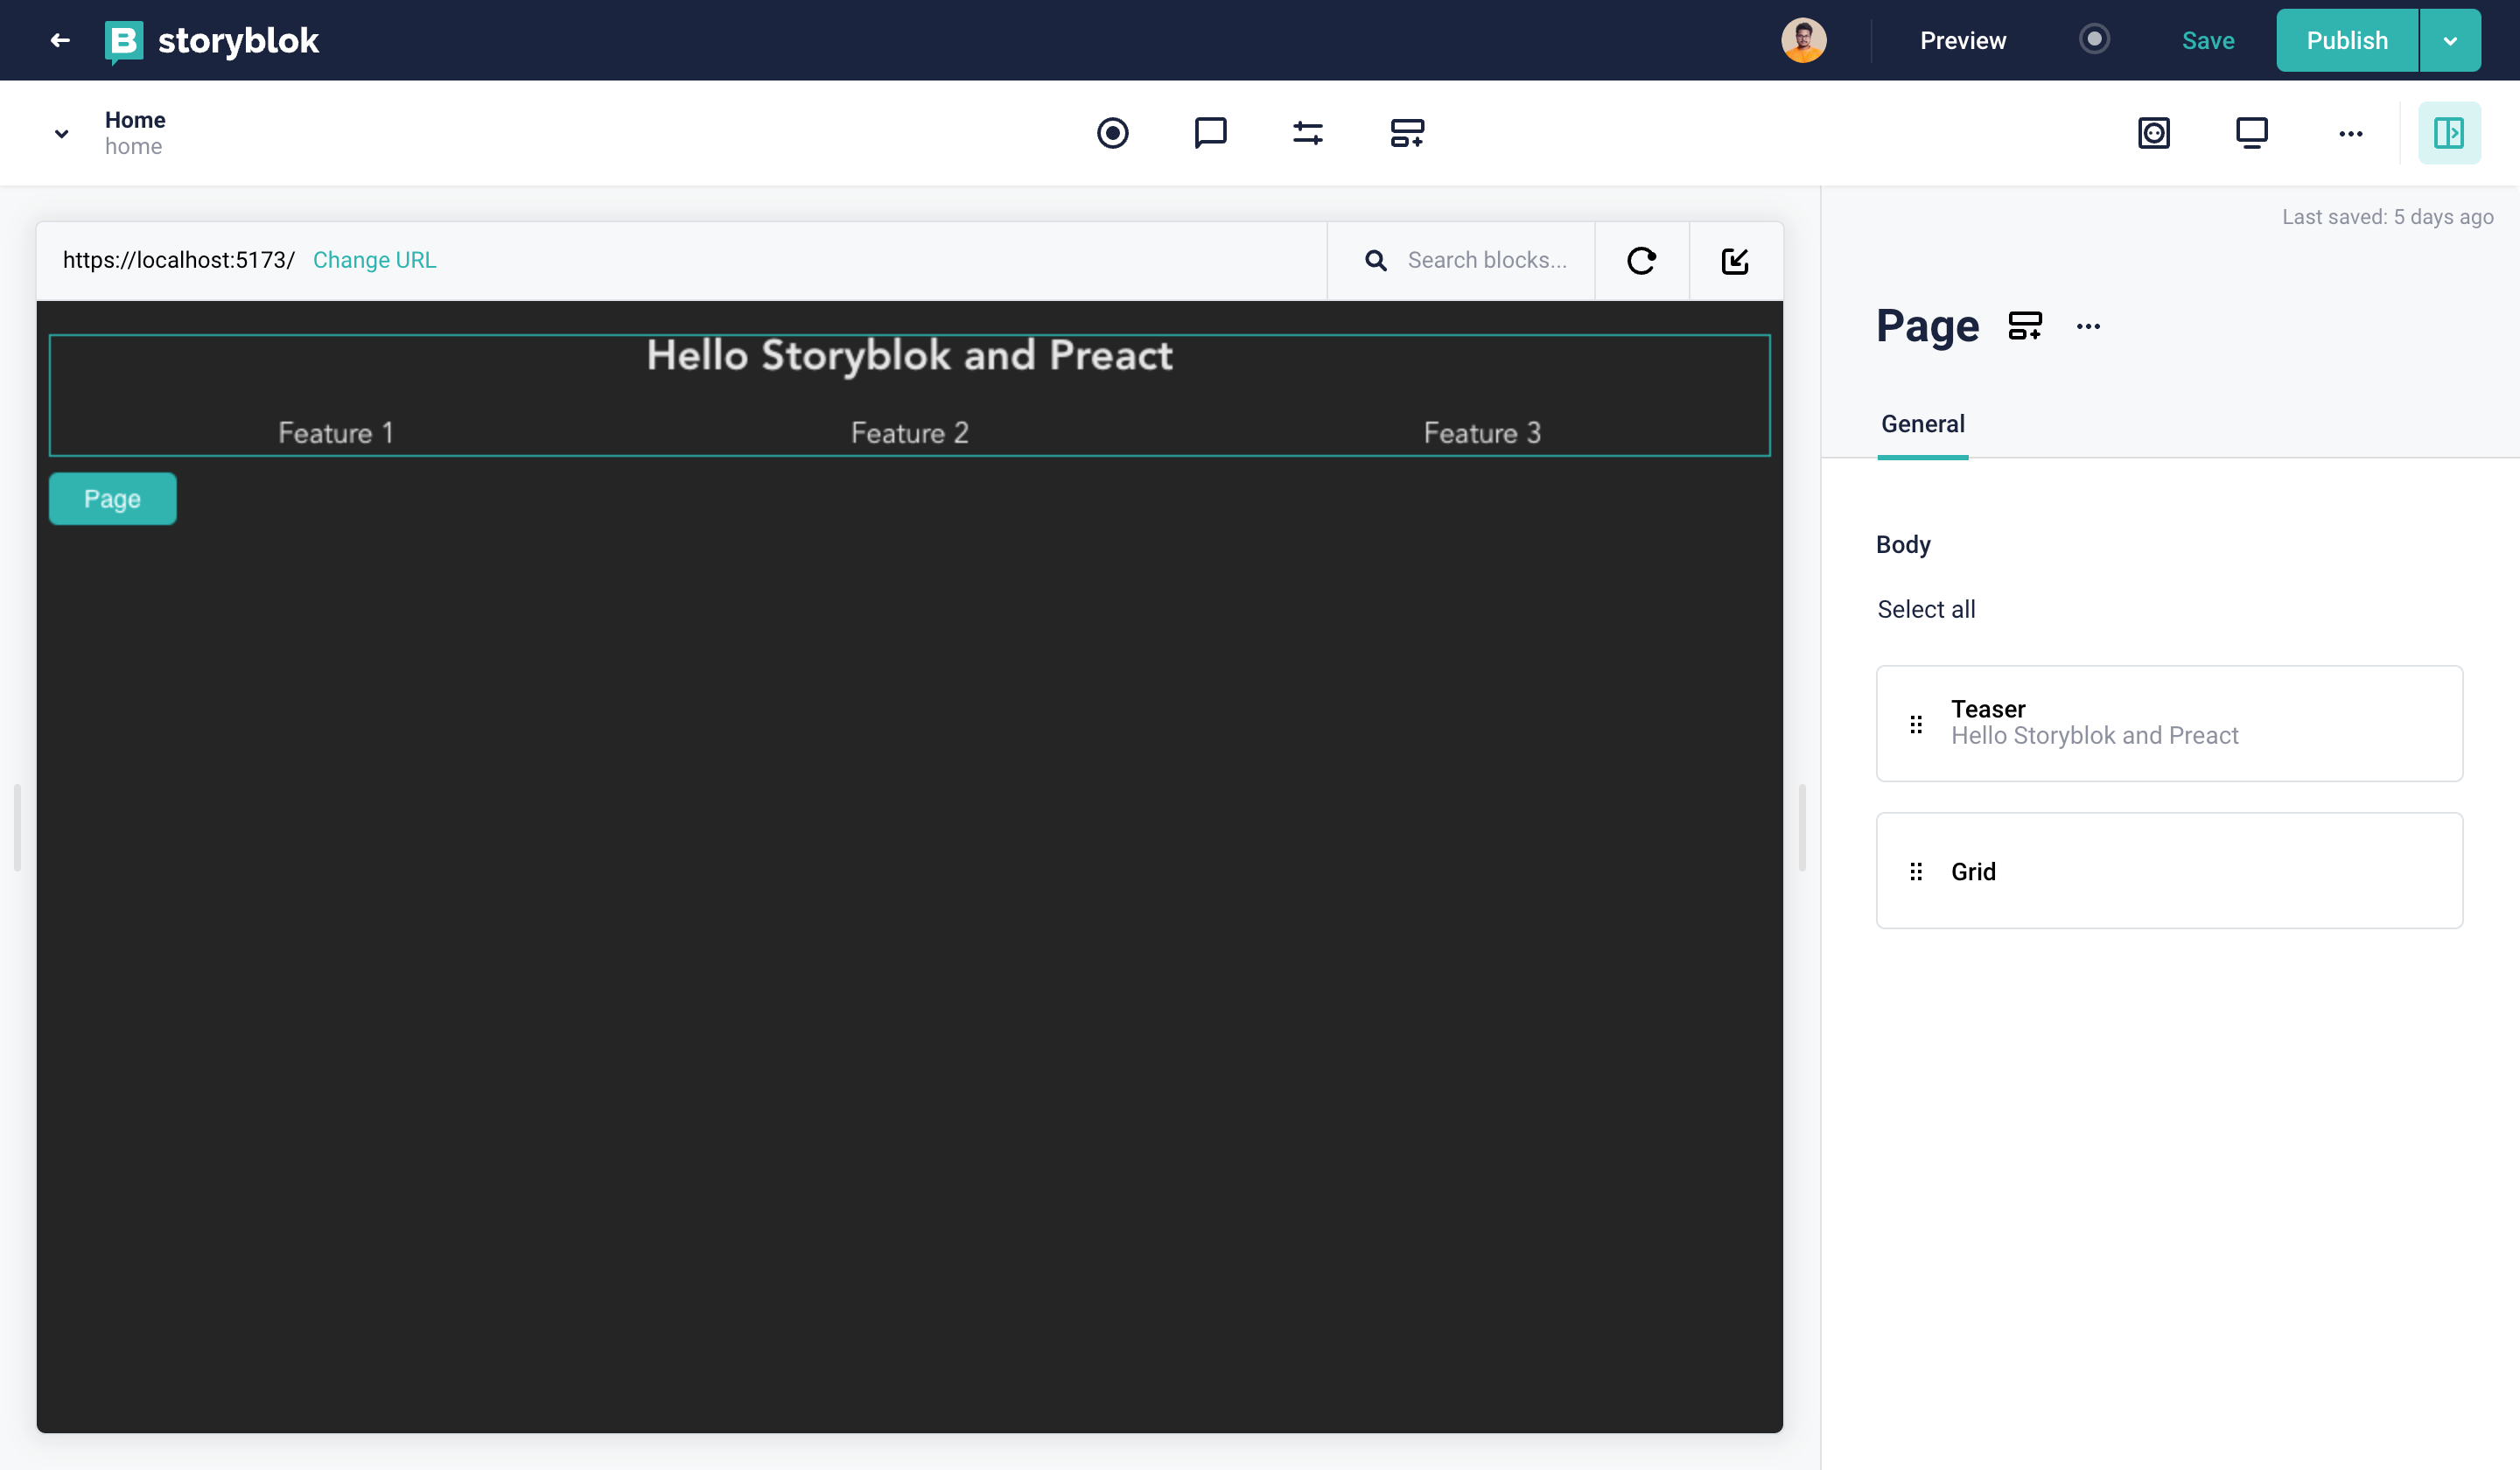The height and width of the screenshot is (1470, 2520).
Task: Publish the story
Action: pos(2346,41)
